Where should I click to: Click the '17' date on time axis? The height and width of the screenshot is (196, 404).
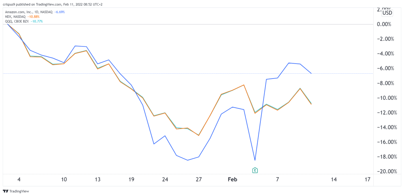367,179
